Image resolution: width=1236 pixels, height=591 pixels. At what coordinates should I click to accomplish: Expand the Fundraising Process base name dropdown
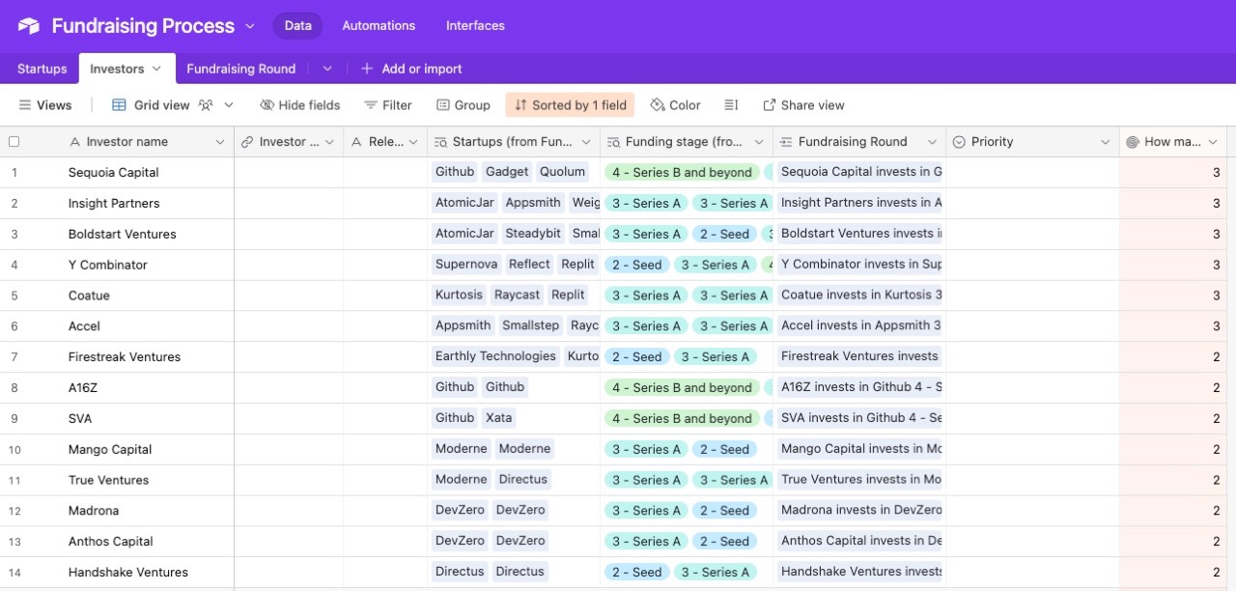pos(250,26)
